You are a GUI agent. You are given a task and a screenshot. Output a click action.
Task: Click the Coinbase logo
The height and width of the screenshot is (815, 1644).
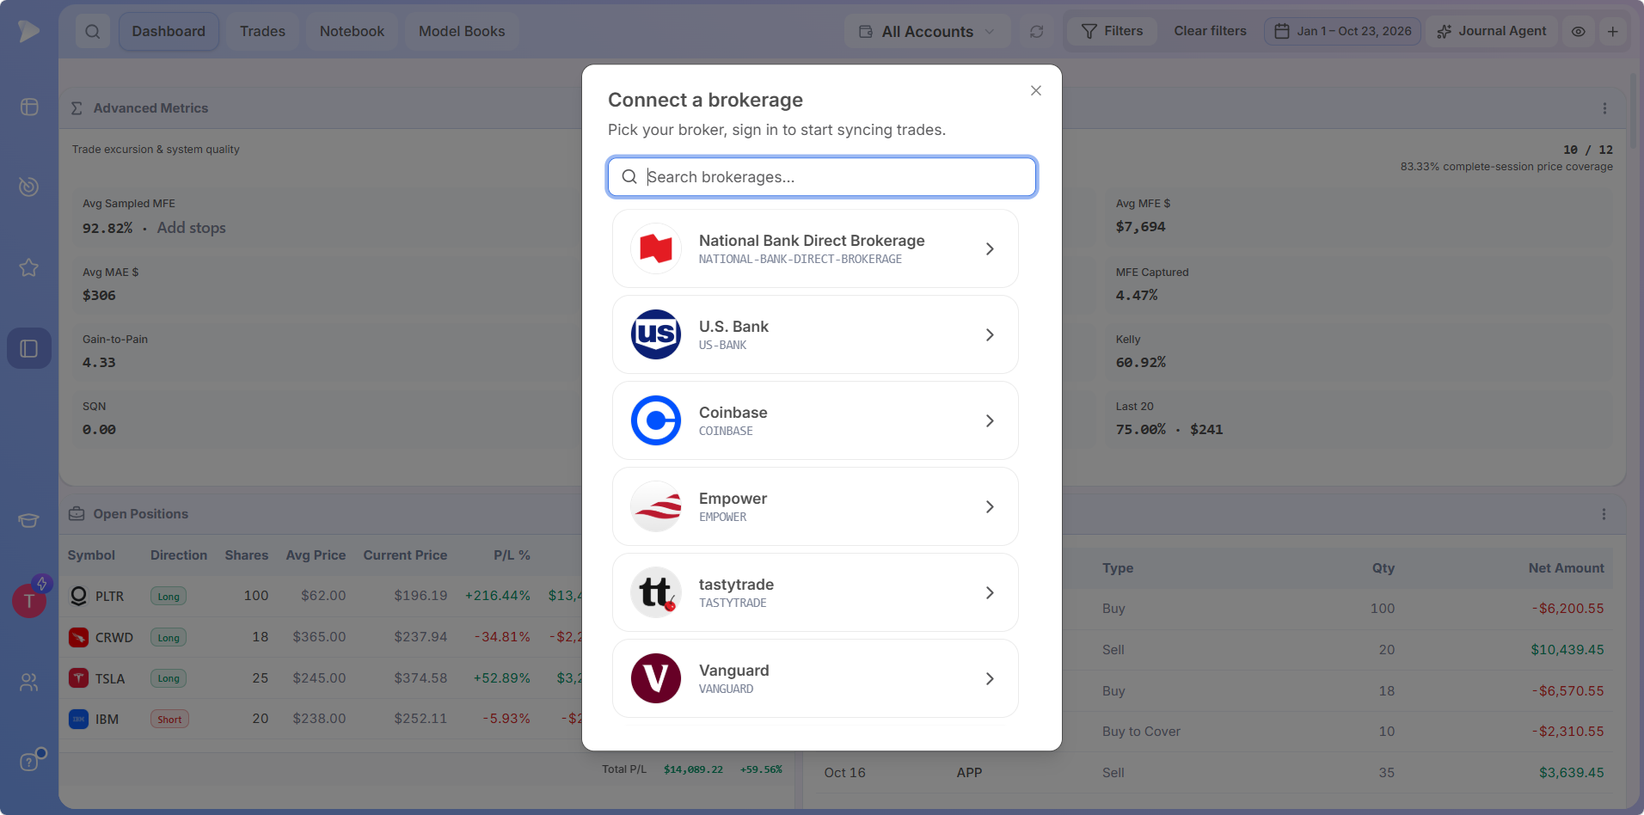coord(656,420)
